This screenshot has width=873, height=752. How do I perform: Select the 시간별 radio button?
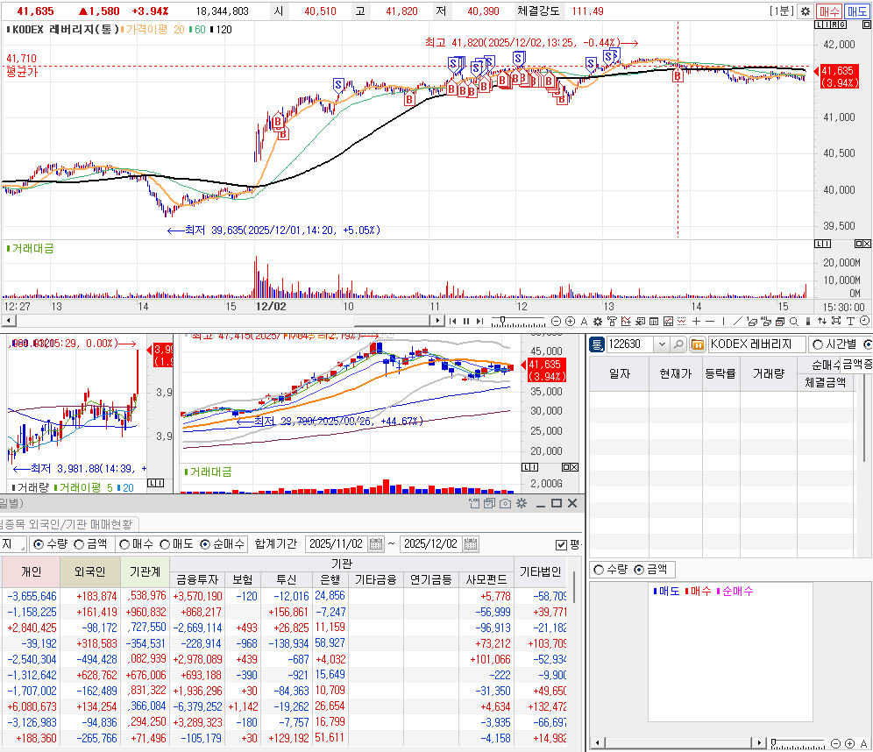pyautogui.click(x=818, y=344)
